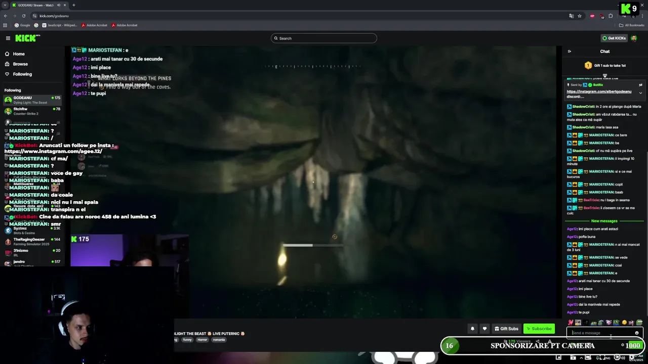Click the yellow smiley emote in the quick emotes row
The height and width of the screenshot is (364, 648).
(624, 323)
